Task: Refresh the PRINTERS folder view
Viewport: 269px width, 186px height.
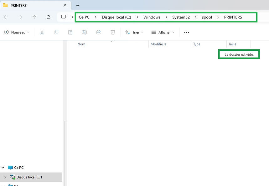Action: point(48,17)
